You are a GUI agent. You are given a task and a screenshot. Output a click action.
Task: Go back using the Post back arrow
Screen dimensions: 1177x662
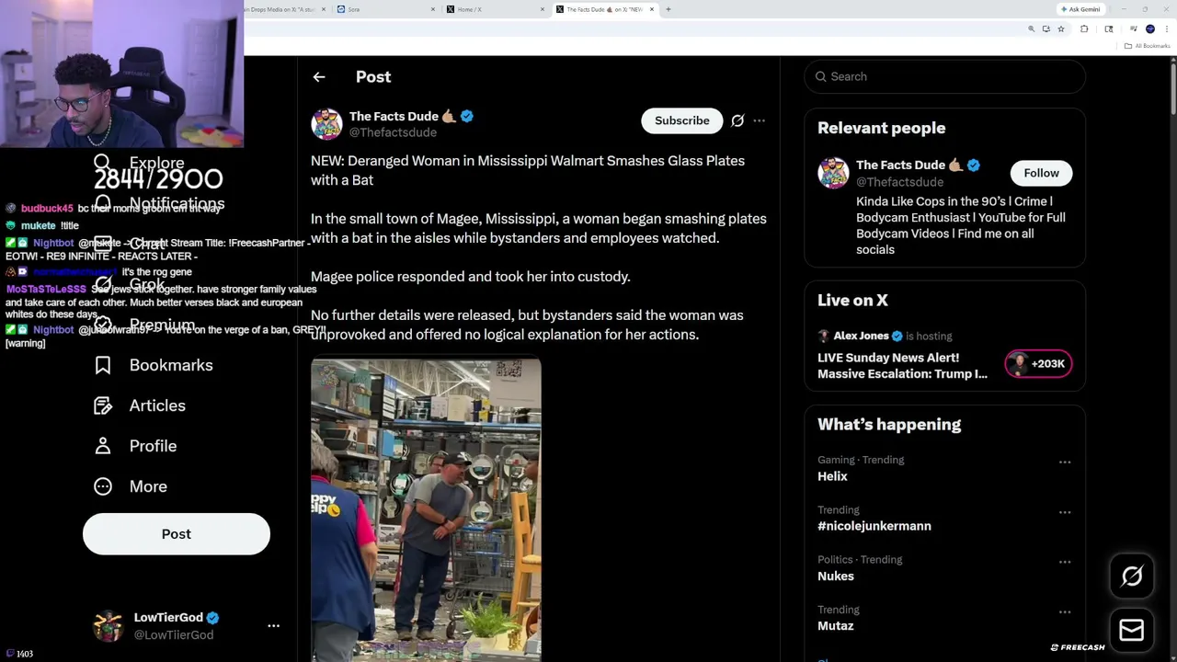coord(319,77)
